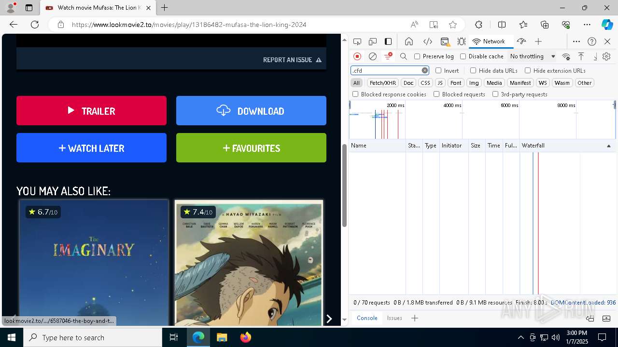Select the JS filter type

point(440,83)
